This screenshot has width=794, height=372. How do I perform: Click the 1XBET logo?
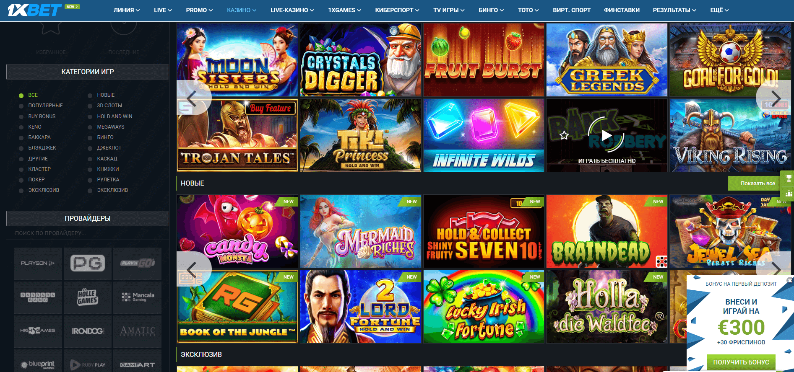point(34,10)
